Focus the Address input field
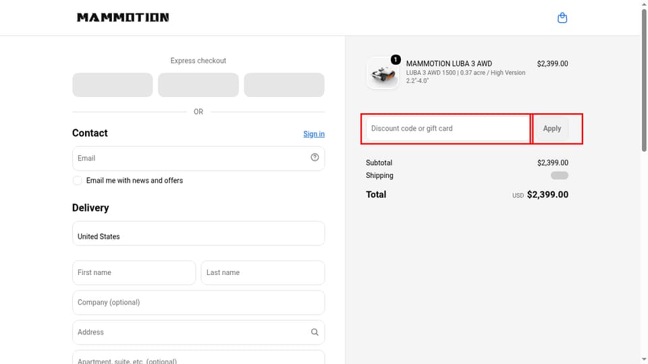The image size is (648, 364). (x=198, y=332)
